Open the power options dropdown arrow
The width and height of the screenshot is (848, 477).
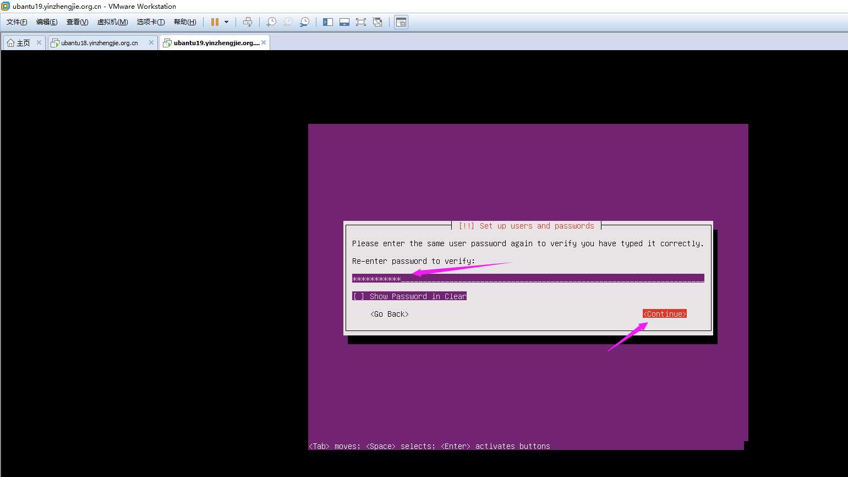click(226, 22)
